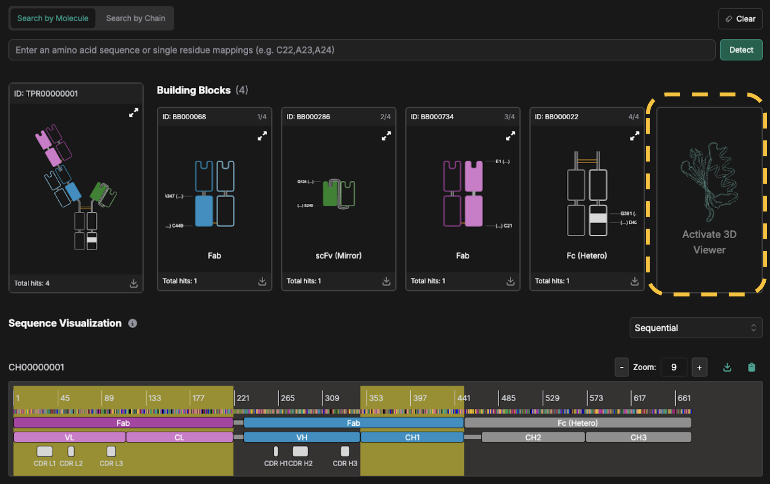Switch to Search by Molecule tab
The width and height of the screenshot is (770, 484).
[x=53, y=19]
